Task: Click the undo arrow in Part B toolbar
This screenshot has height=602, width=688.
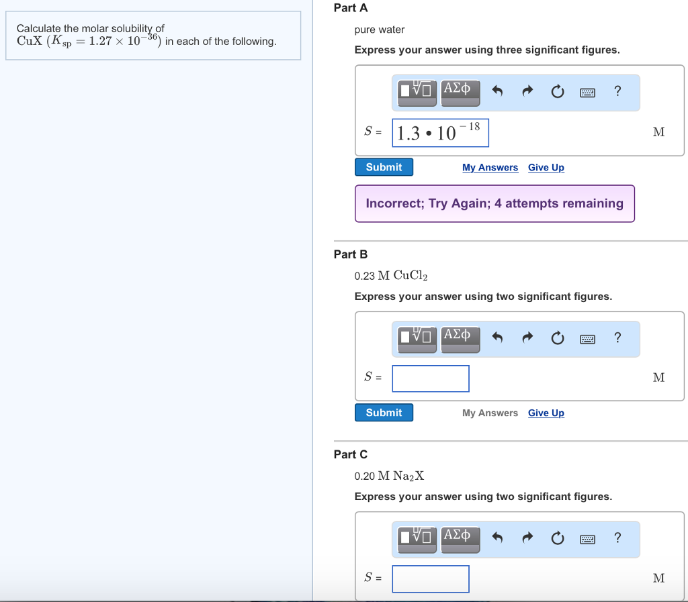Action: [497, 338]
